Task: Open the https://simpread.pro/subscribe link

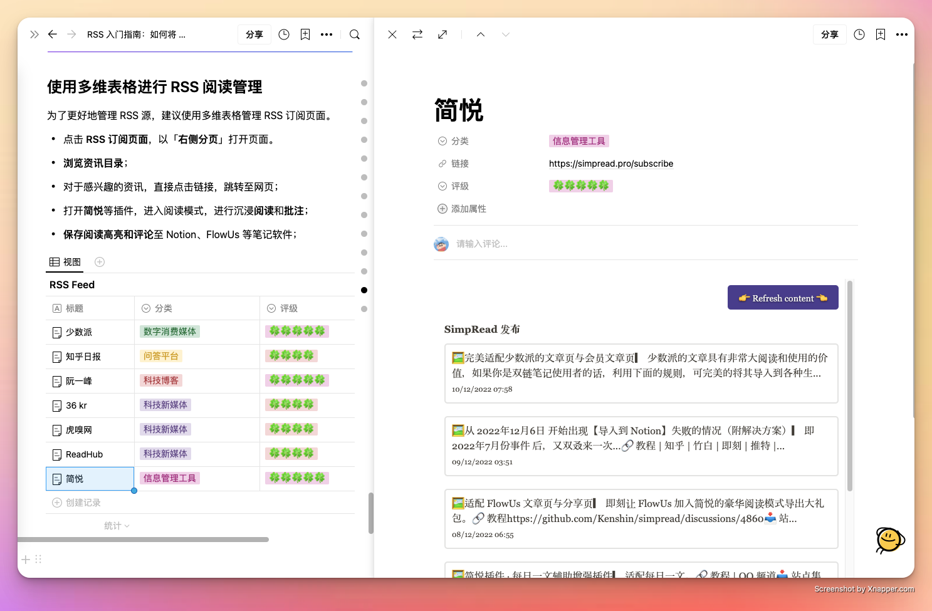Action: (610, 164)
